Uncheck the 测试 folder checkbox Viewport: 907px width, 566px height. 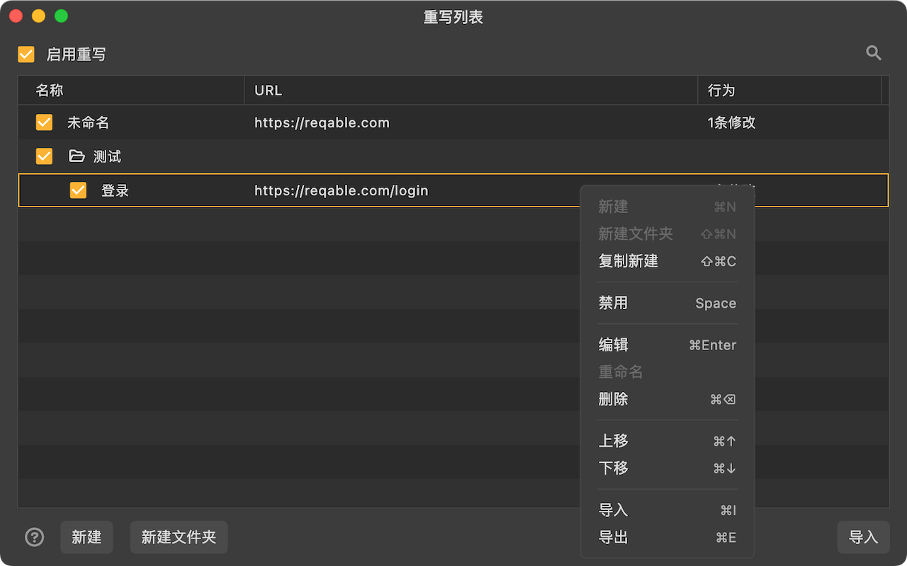click(44, 156)
